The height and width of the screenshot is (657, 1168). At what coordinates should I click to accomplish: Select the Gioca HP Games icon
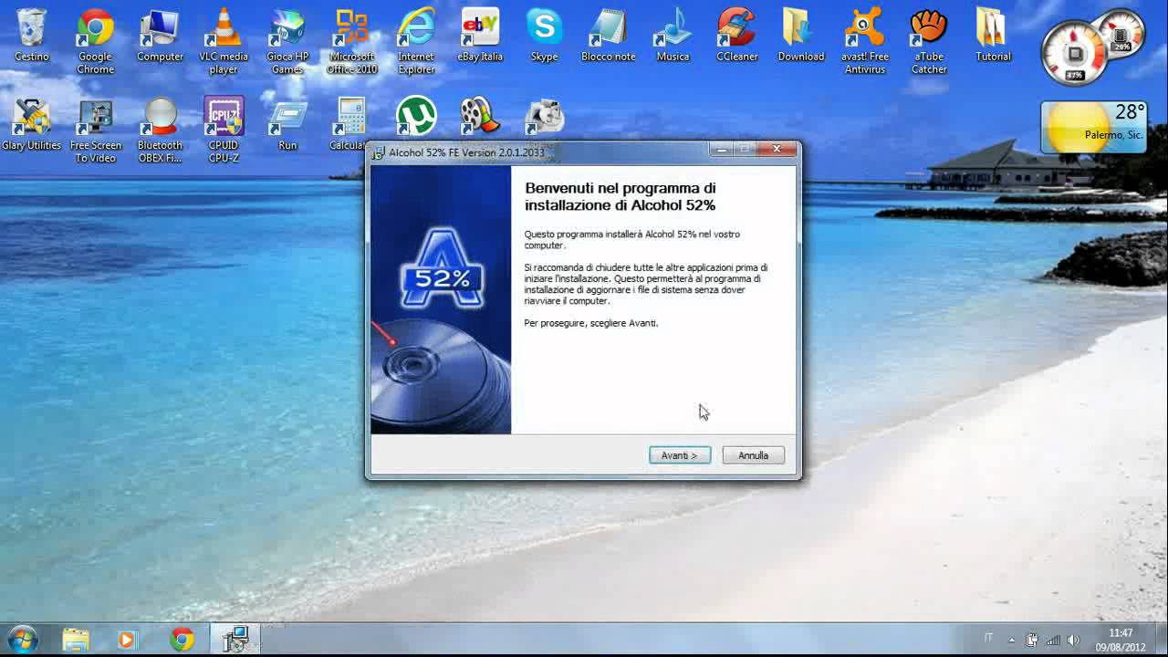(287, 41)
